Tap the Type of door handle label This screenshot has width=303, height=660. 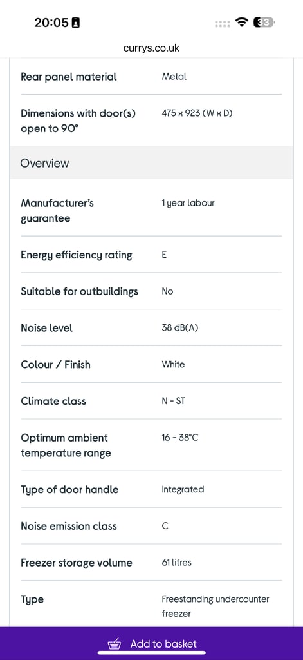coord(69,490)
